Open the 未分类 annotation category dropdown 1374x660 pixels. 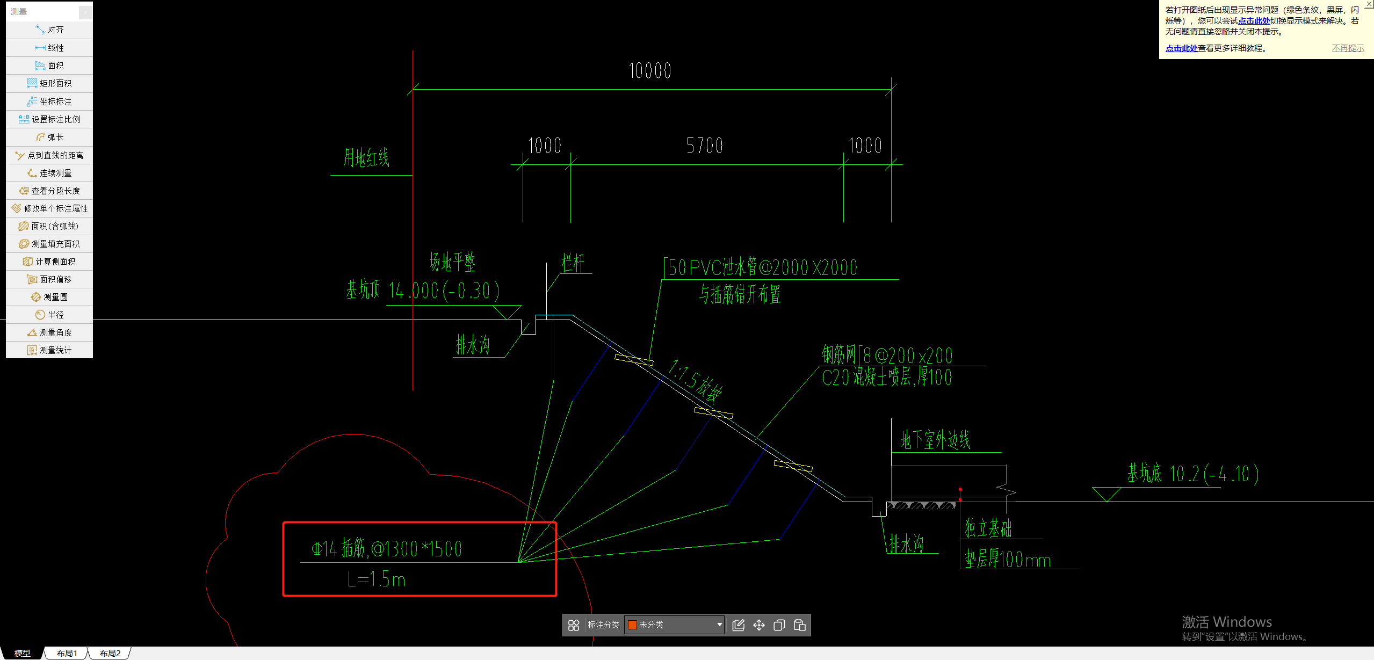(674, 625)
